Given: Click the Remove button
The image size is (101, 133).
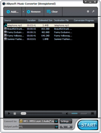Looking at the screenshot, I should (34, 12).
